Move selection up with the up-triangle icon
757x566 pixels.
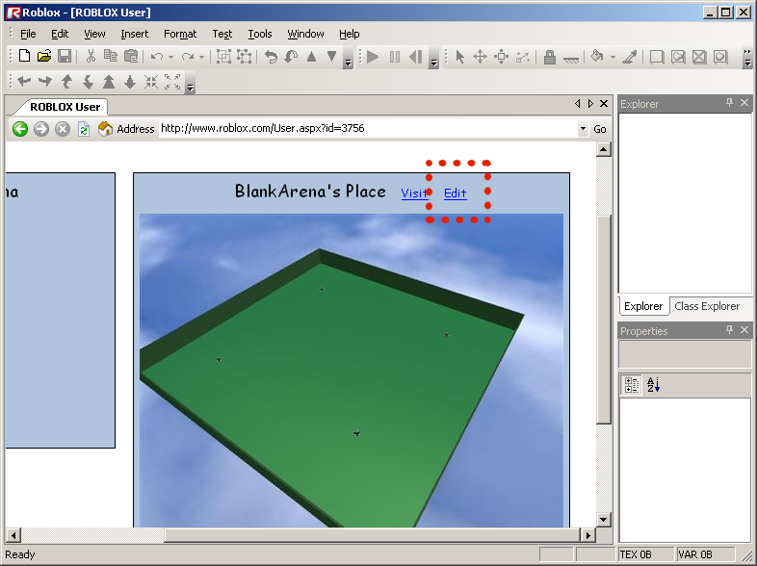(311, 57)
